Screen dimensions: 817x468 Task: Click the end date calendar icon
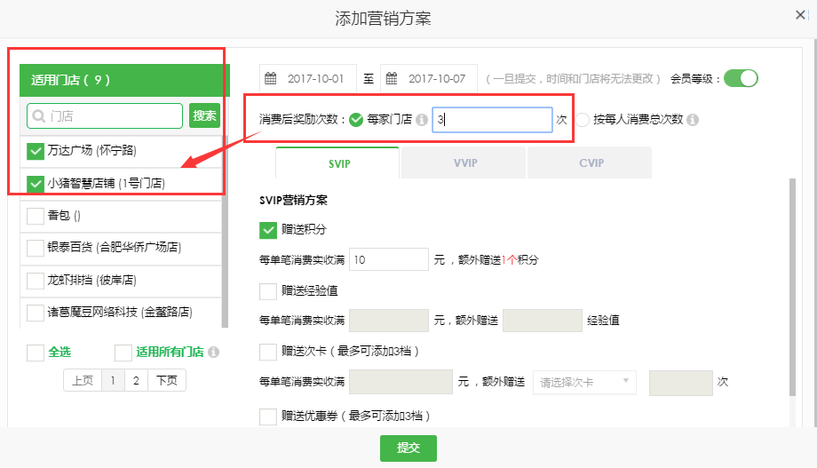(x=392, y=78)
